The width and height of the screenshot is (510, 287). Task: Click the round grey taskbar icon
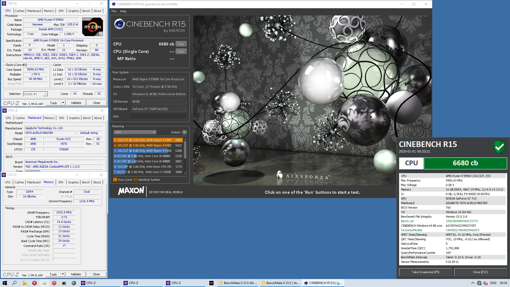74,283
